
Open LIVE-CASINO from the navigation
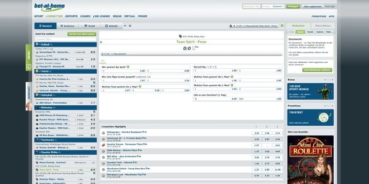pos(101,16)
